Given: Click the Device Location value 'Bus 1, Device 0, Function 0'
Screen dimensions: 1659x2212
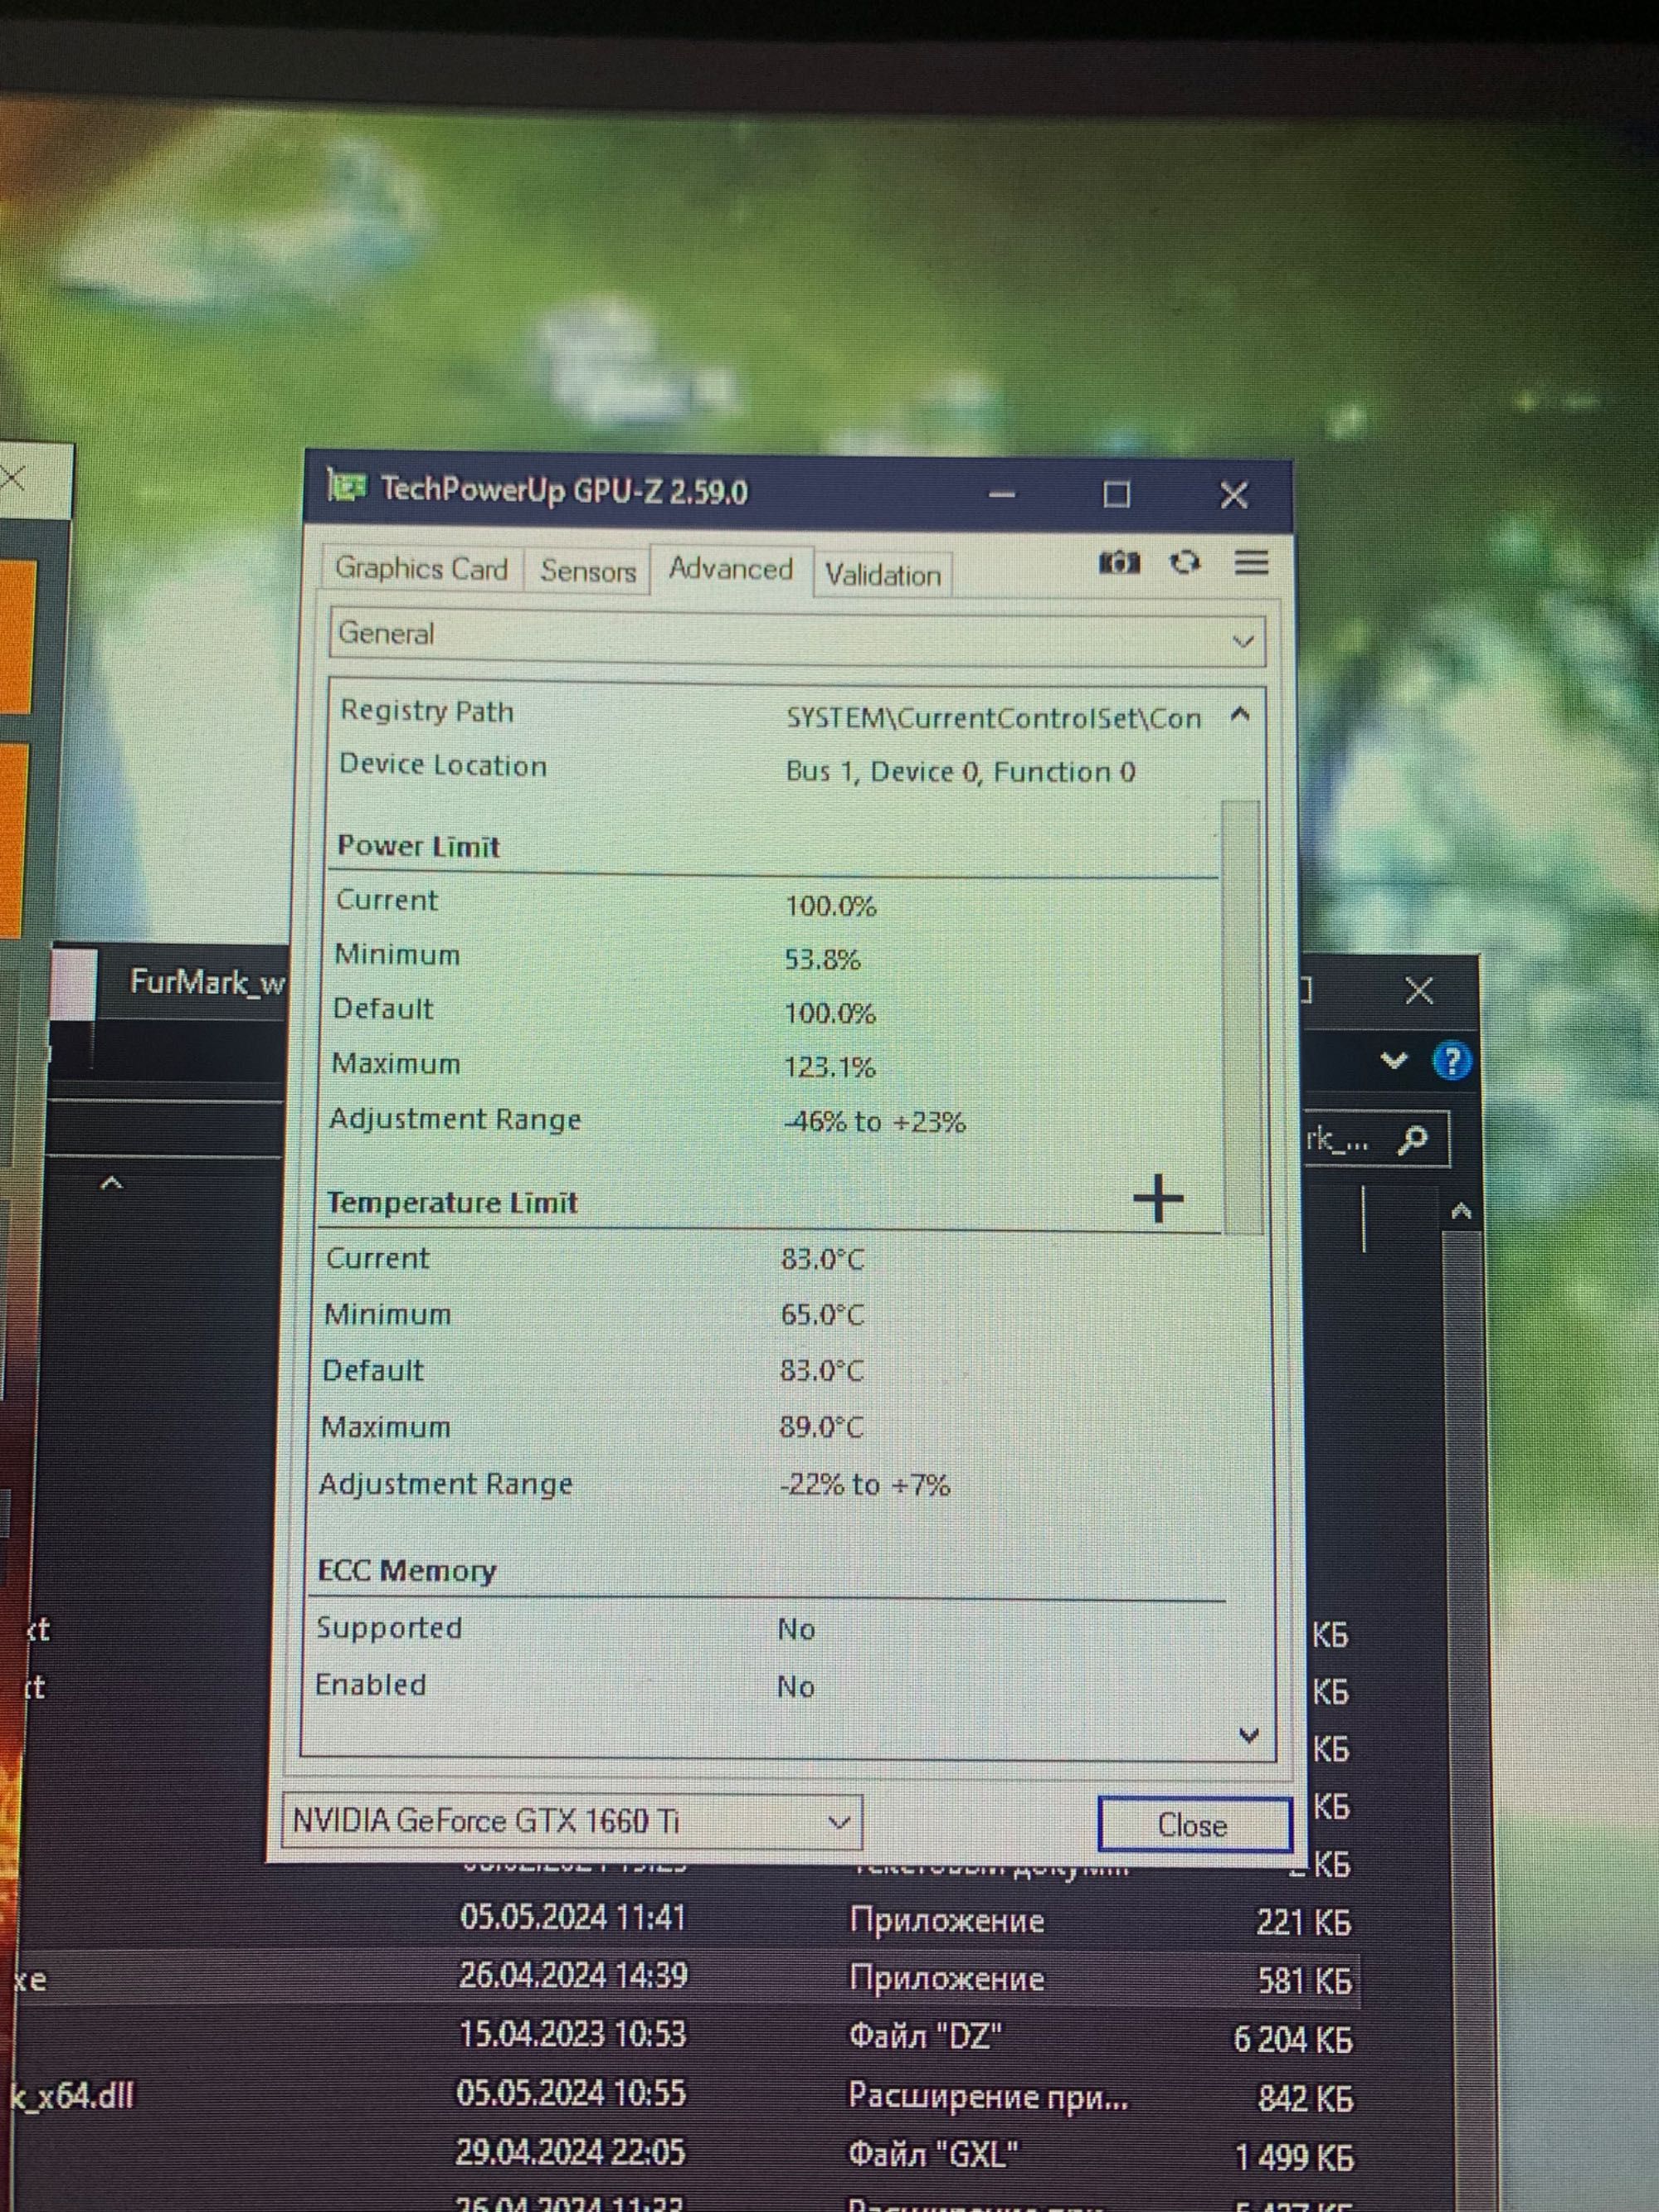Looking at the screenshot, I should [x=960, y=772].
